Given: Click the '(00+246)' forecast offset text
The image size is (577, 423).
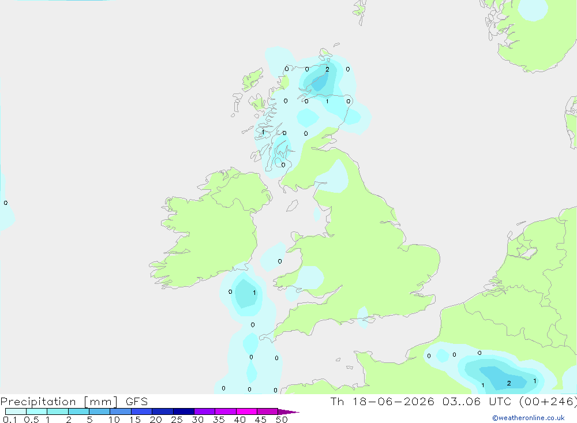Looking at the screenshot, I should click(548, 402).
